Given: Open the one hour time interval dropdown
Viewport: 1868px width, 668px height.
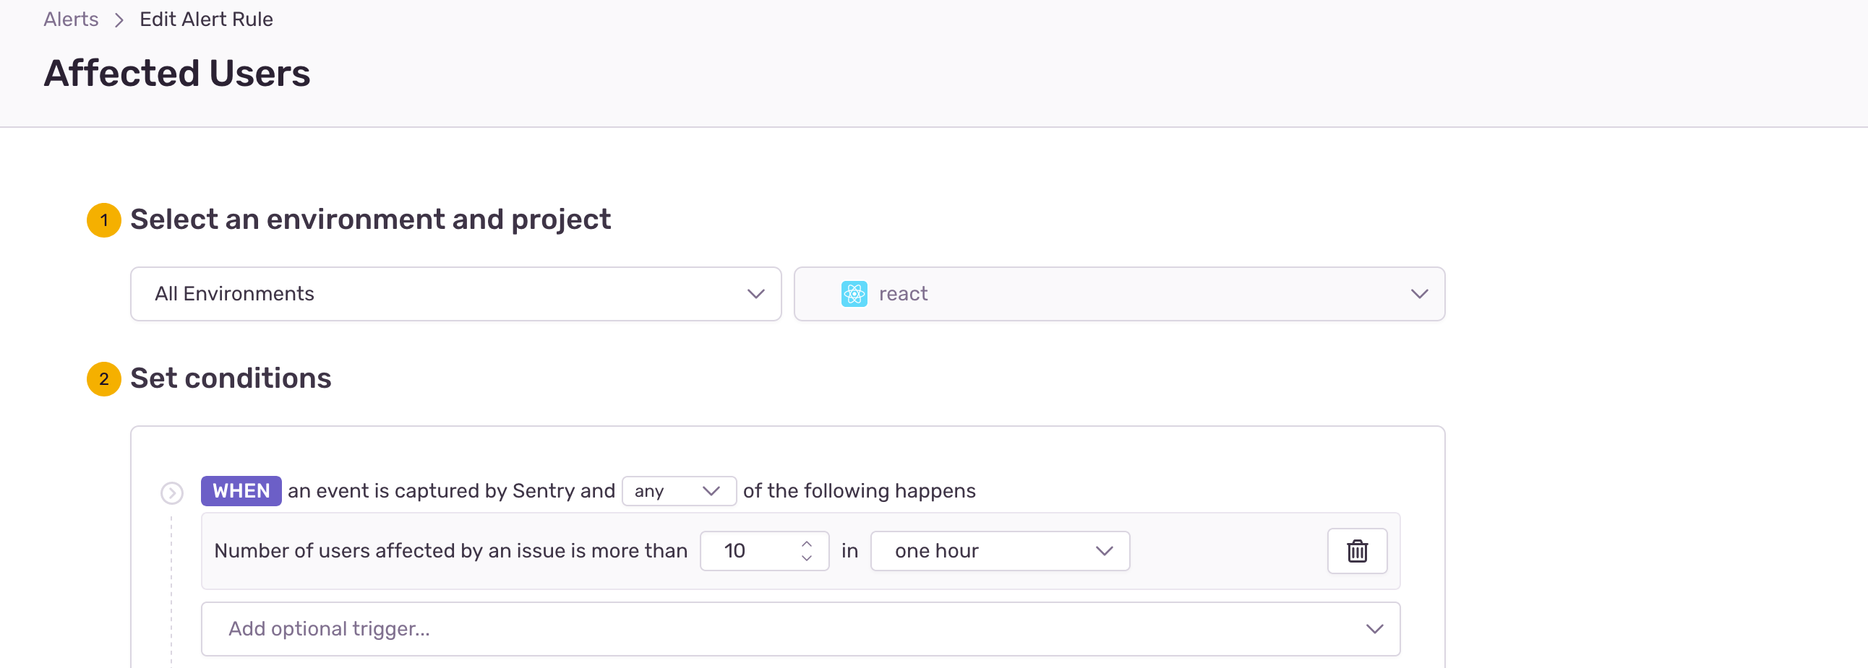Looking at the screenshot, I should pyautogui.click(x=999, y=550).
